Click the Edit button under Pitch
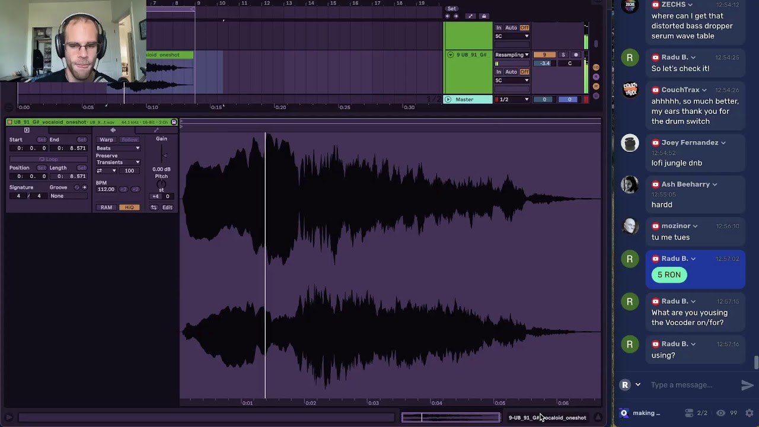 (x=167, y=208)
